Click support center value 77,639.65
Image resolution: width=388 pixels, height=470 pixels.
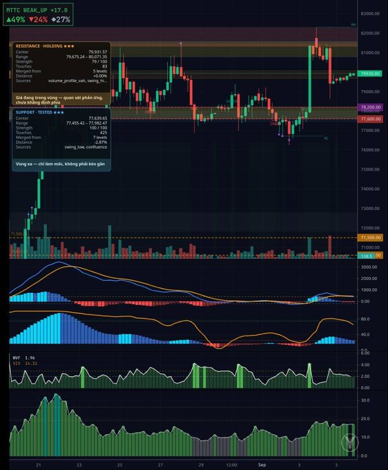click(x=97, y=118)
